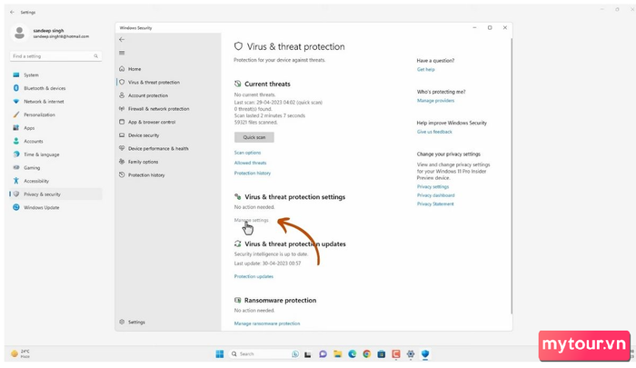This screenshot has width=636, height=368.
Task: Select Virus & threat protection sidebar item
Action: pos(154,82)
